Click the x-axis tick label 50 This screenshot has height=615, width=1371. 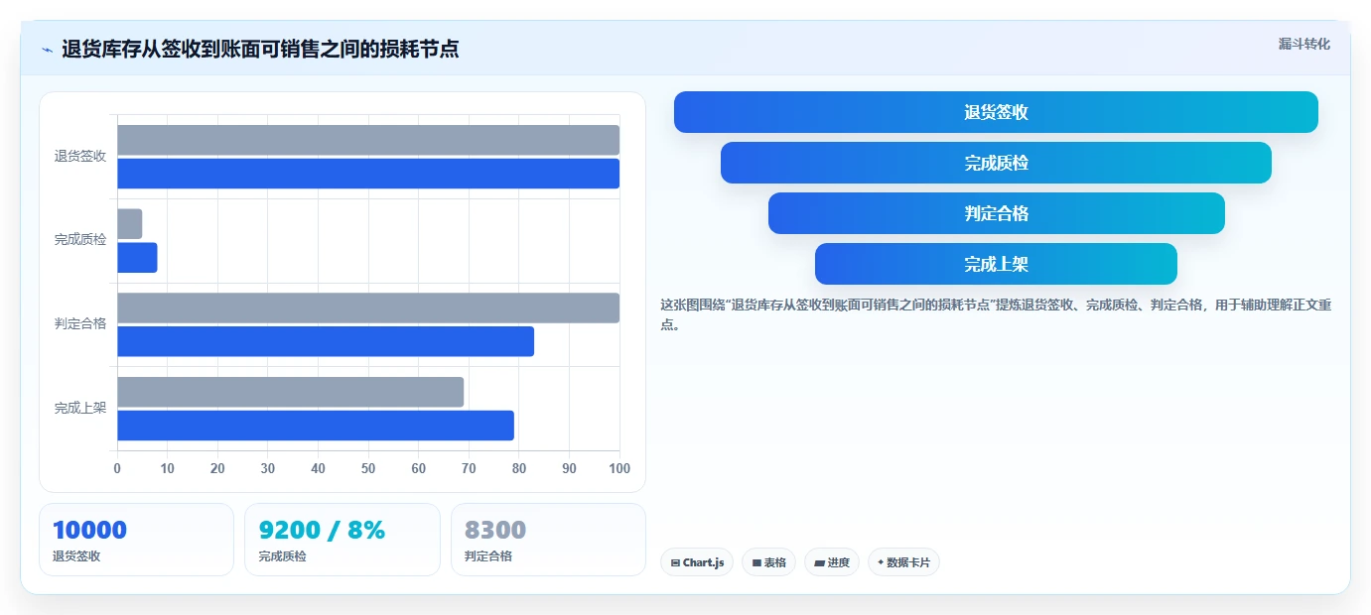[368, 468]
